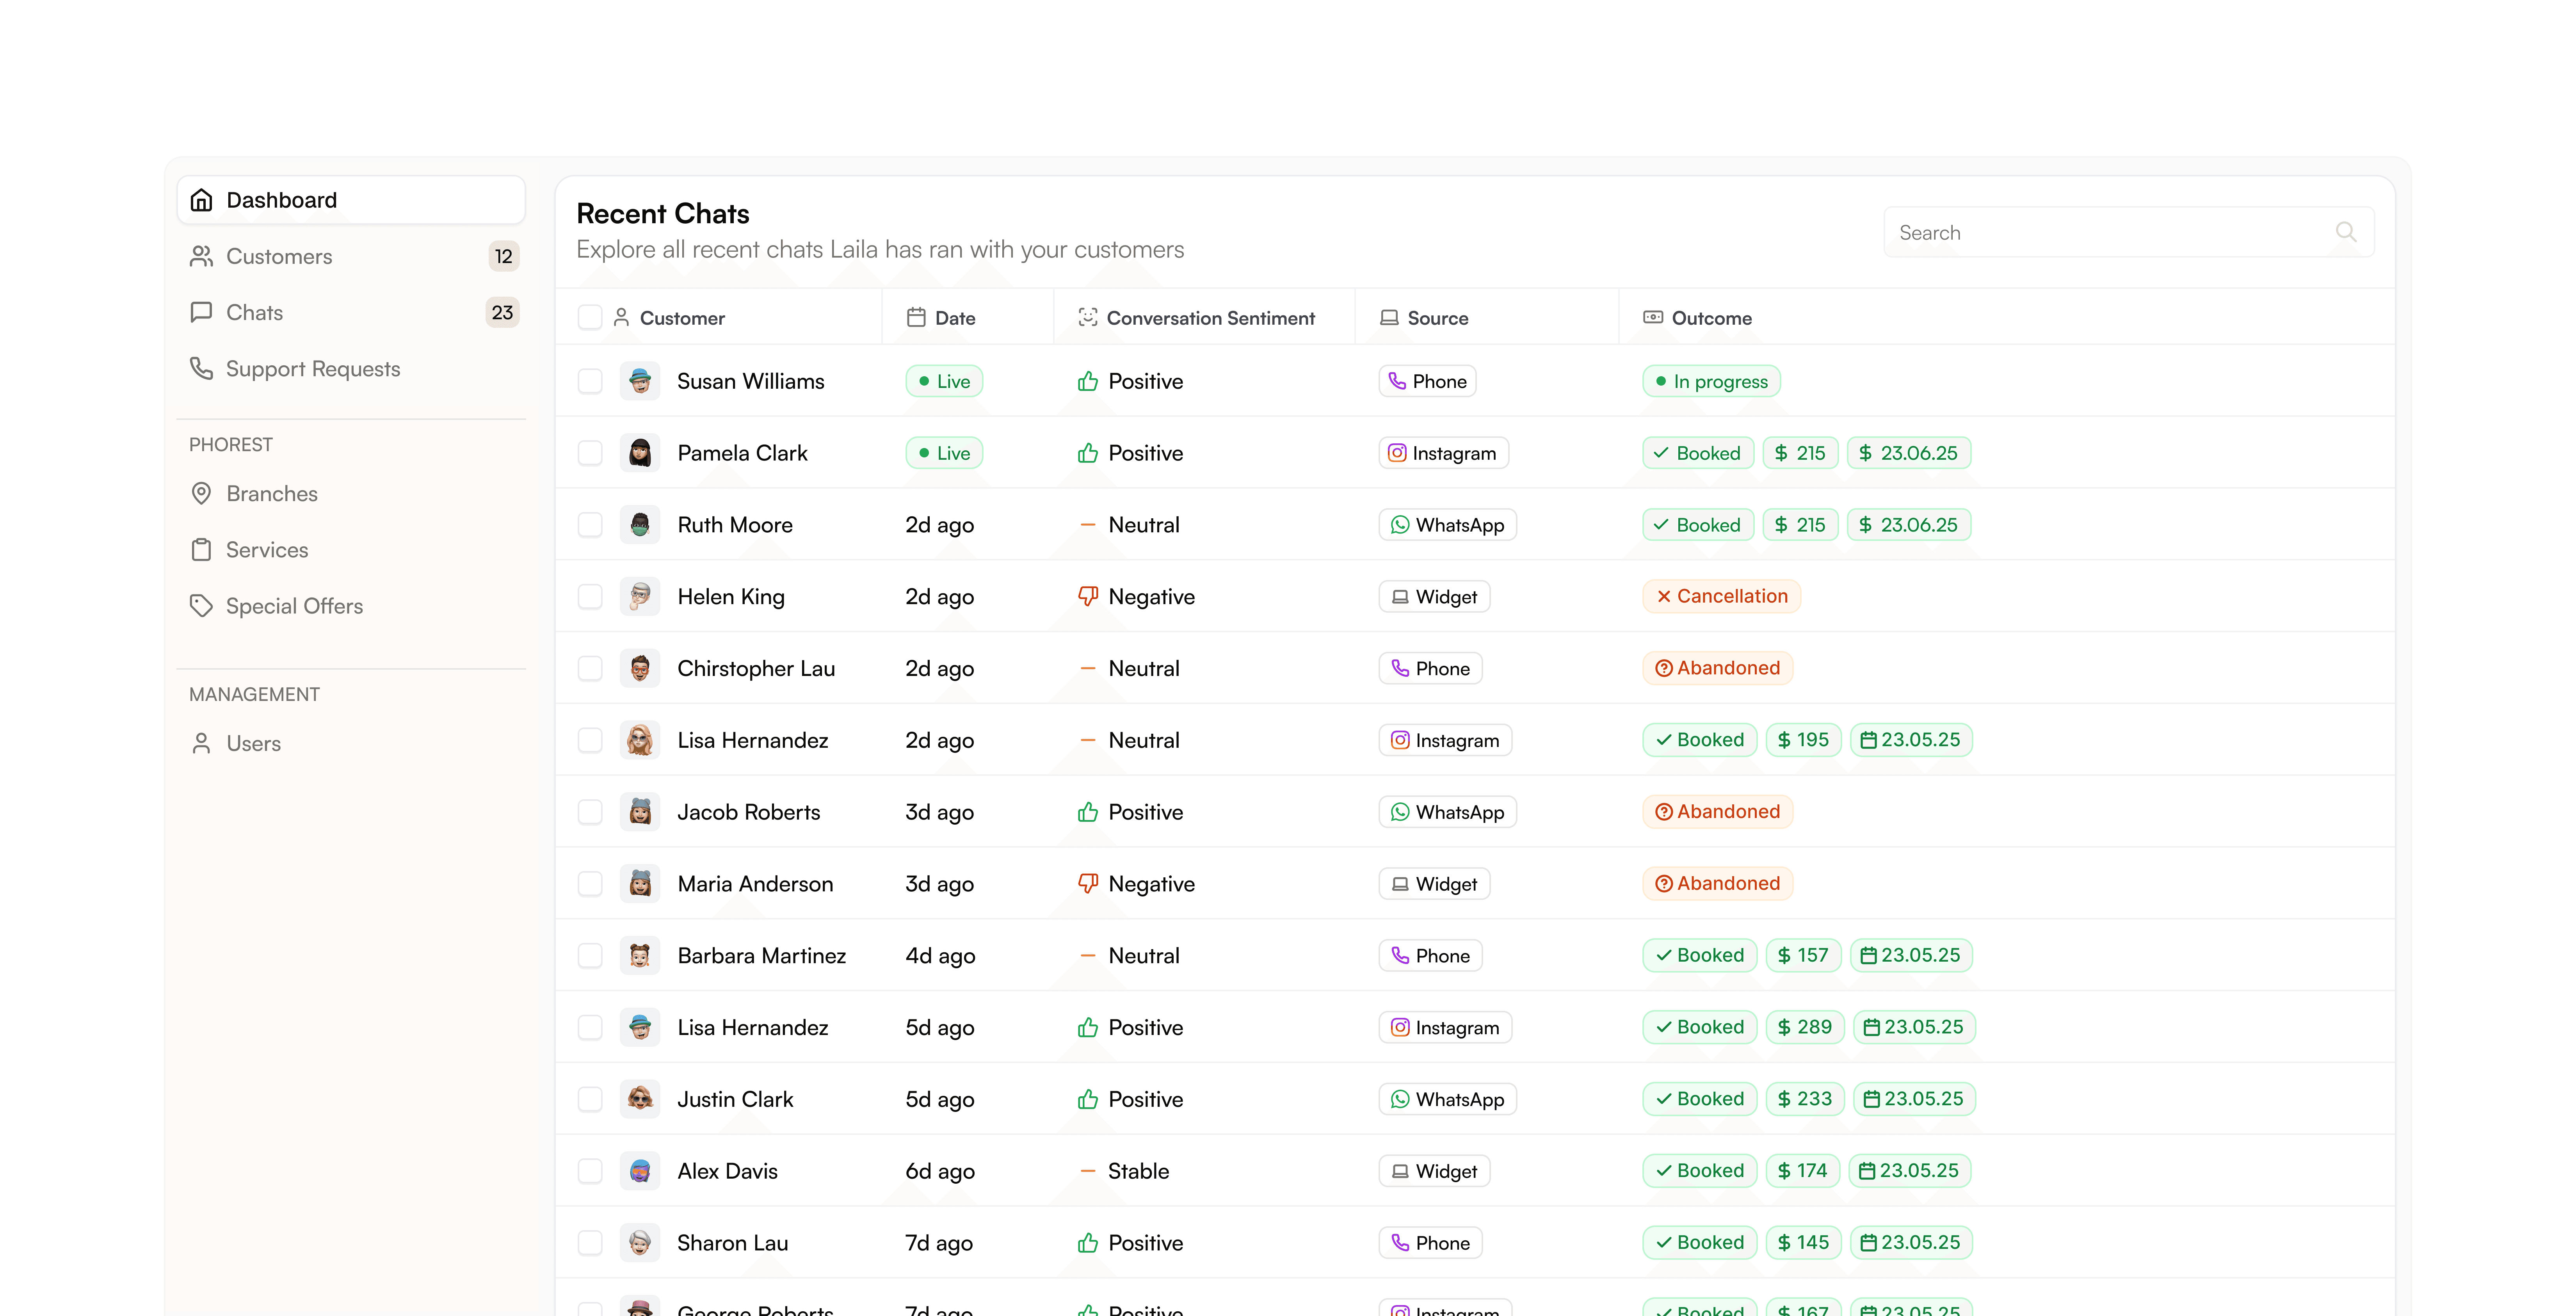Check the box for Pamela Clark
Viewport: 2576px width, 1316px height.
point(590,453)
